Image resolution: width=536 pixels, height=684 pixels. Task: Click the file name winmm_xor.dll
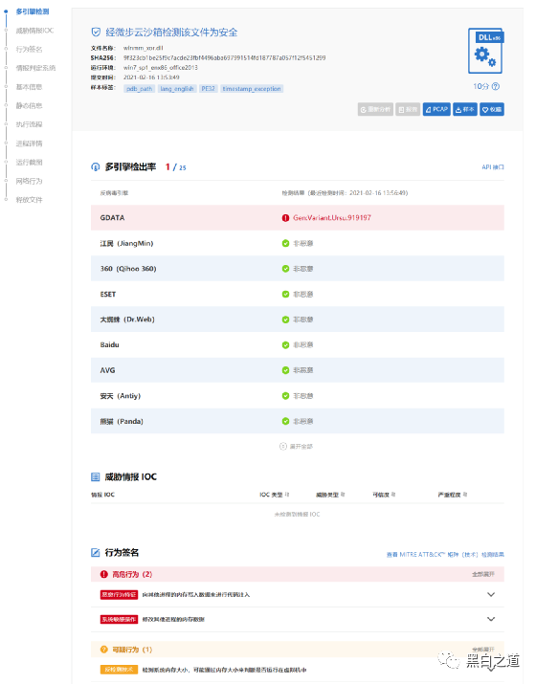tap(143, 48)
